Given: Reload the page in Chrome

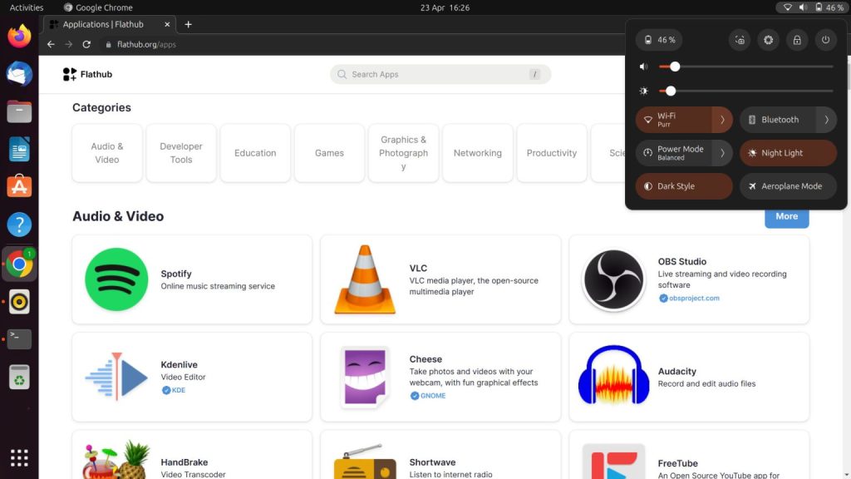Looking at the screenshot, I should 86,44.
